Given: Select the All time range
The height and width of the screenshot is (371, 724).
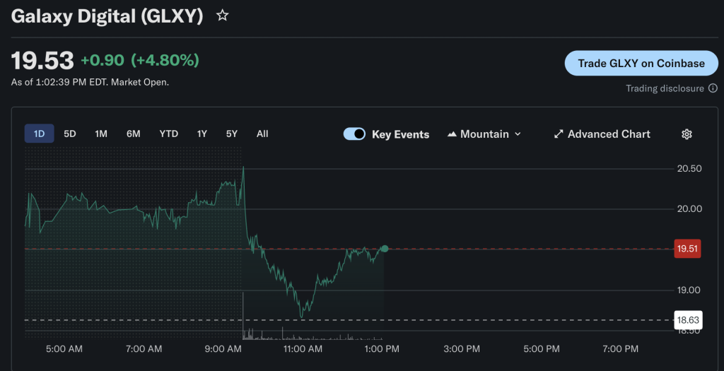Looking at the screenshot, I should pos(262,134).
